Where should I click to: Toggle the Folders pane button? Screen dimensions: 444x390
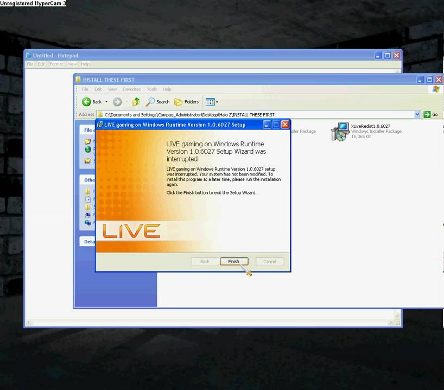click(186, 102)
